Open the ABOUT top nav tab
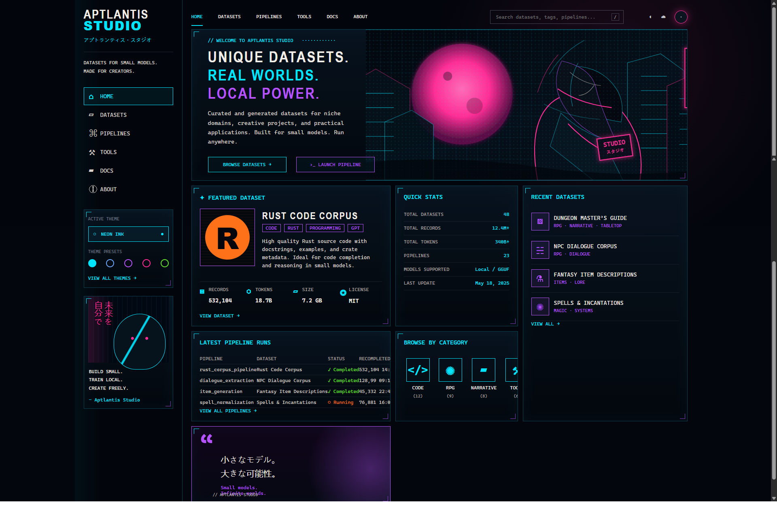This screenshot has height=524, width=777. point(361,17)
